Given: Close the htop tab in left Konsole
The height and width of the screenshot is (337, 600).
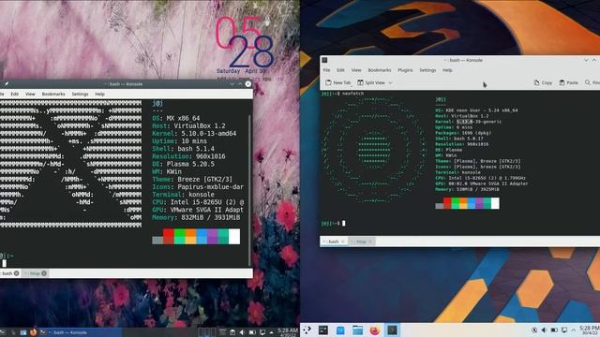Looking at the screenshot, I should click(x=44, y=273).
